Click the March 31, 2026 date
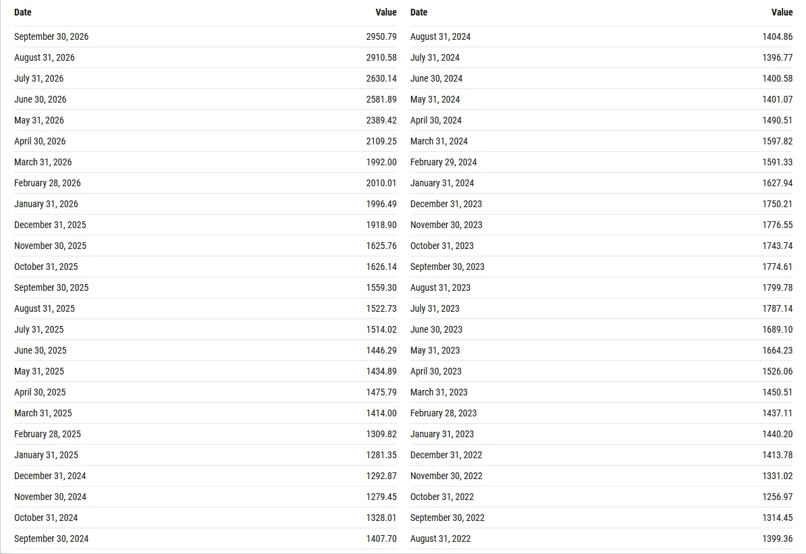 click(x=43, y=162)
